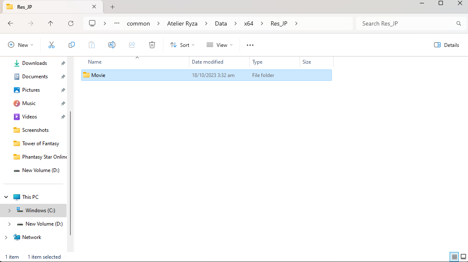Screen dimensions: 468x262
Task: Open the New item button
Action: (21, 45)
